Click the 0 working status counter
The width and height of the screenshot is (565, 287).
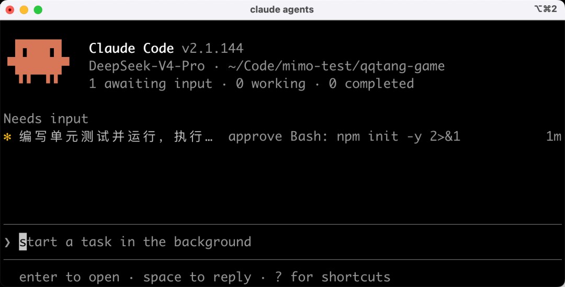pyautogui.click(x=270, y=84)
